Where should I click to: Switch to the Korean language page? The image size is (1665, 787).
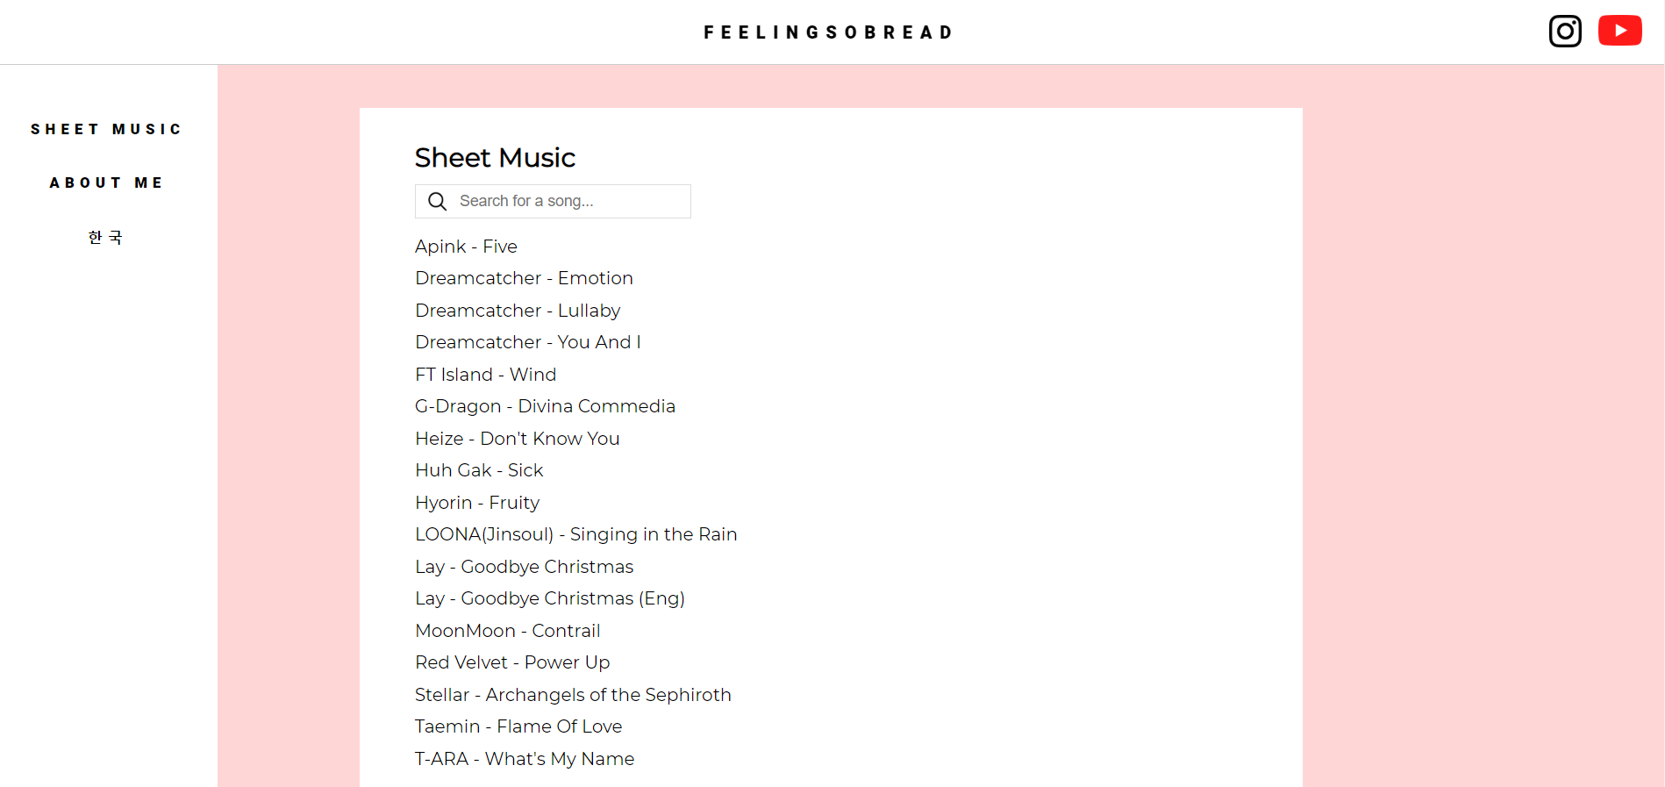[106, 238]
